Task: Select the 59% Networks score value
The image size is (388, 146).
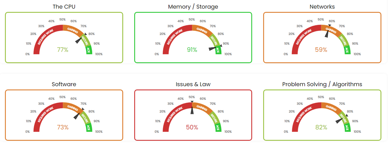Action: click(321, 50)
